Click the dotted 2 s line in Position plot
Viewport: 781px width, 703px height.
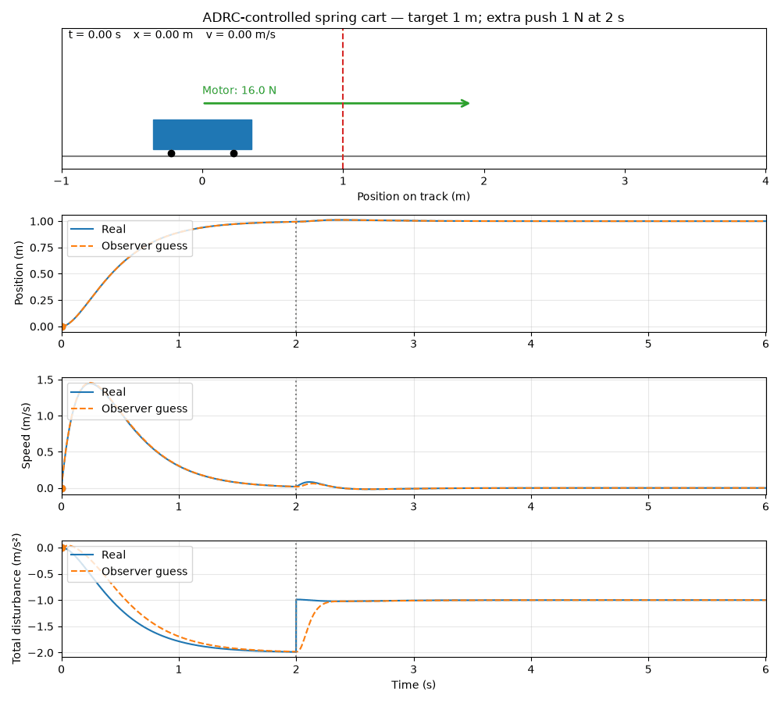tap(296, 274)
